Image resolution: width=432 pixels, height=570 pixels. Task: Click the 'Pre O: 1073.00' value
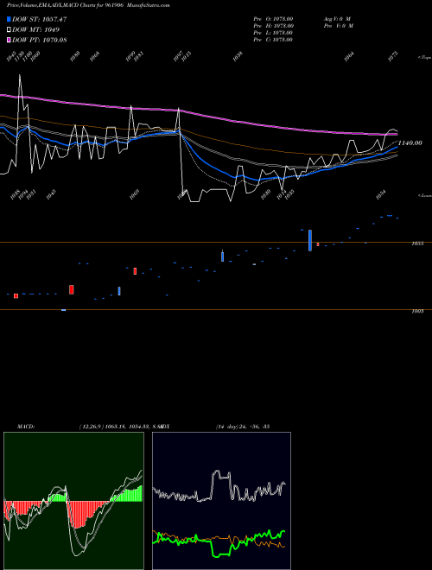click(273, 19)
